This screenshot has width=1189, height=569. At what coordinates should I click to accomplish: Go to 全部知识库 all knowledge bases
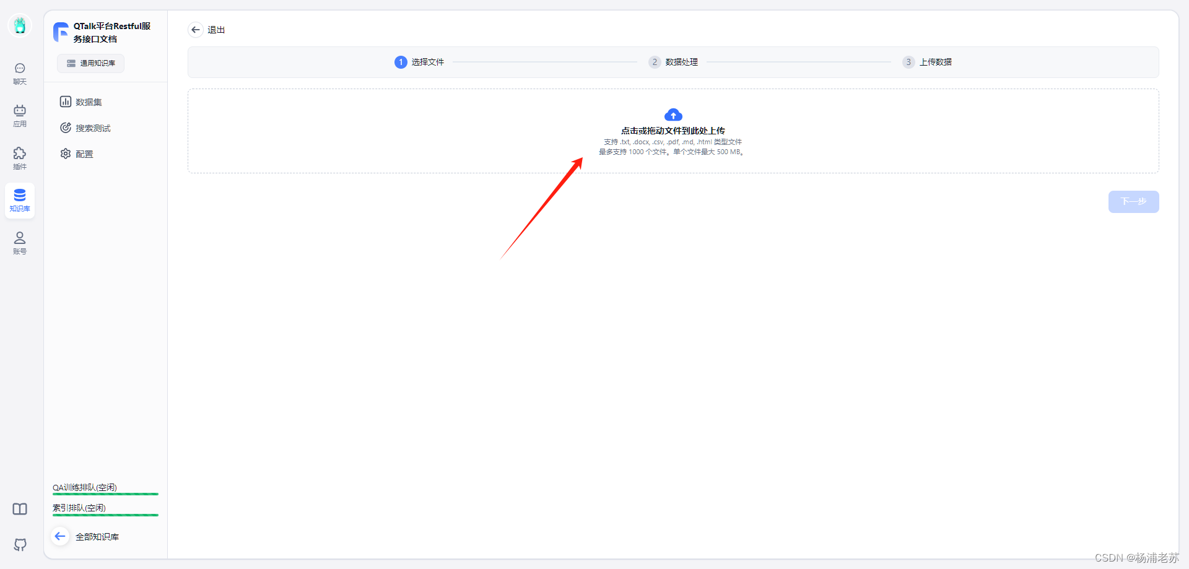point(97,537)
